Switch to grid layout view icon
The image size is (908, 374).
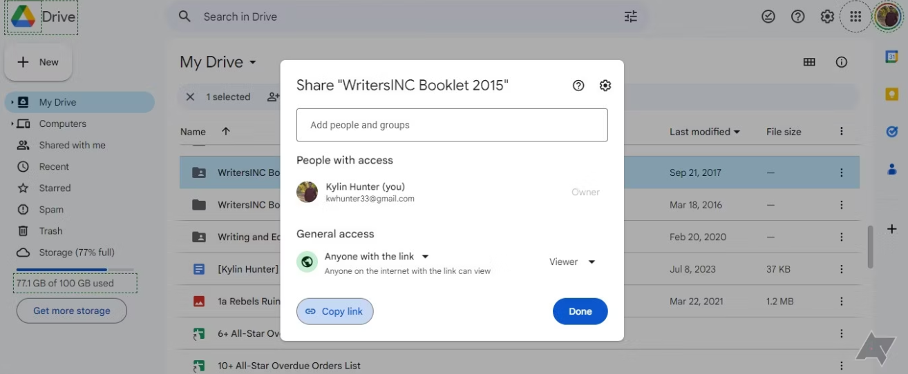point(809,62)
